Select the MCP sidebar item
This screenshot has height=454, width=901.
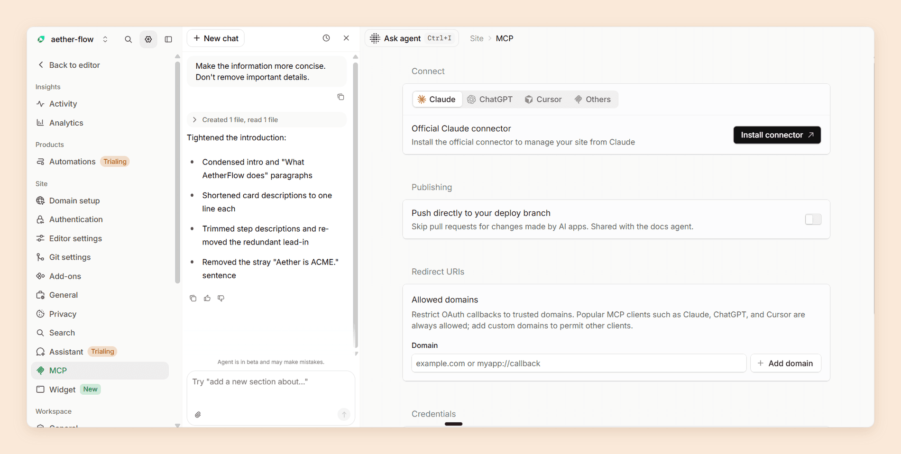coord(100,371)
